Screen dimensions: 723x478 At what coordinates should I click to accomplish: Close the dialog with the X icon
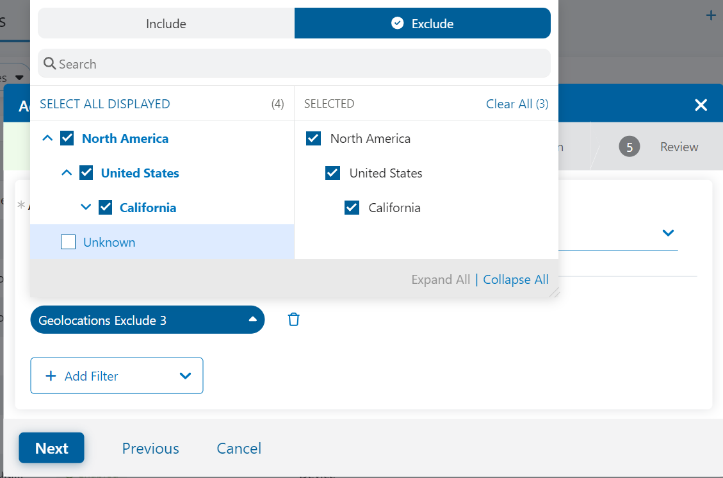click(701, 105)
